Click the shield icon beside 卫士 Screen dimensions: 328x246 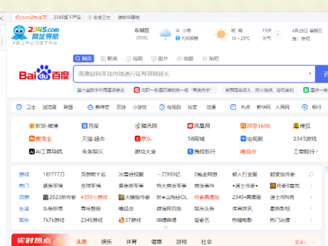pos(19,107)
